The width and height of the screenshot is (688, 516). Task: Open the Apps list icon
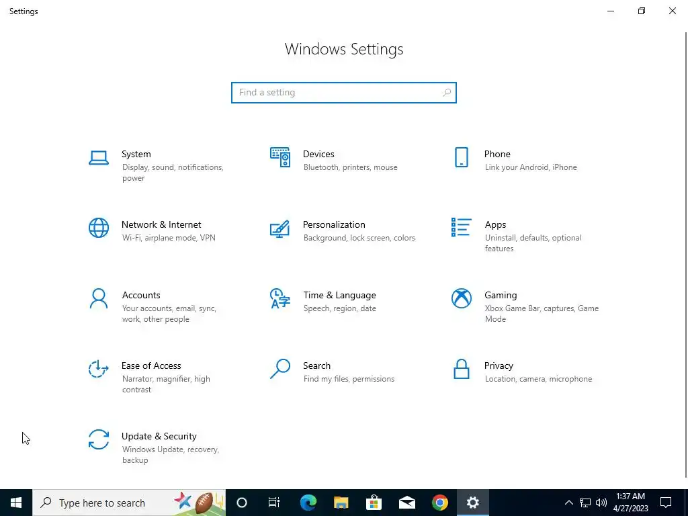coord(461,227)
